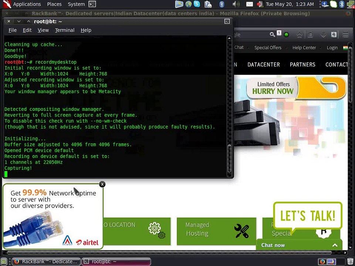Click the Bluetooth icon left of the volume
This screenshot has width=355, height=266.
222,4
